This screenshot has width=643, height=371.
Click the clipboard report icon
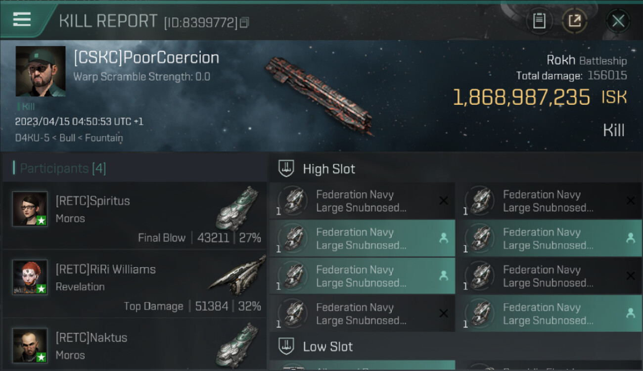coord(539,21)
